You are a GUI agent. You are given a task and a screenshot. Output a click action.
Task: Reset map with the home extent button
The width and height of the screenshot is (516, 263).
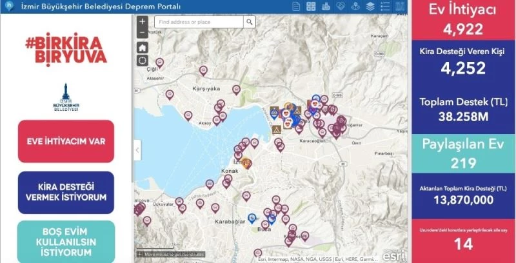pyautogui.click(x=143, y=47)
